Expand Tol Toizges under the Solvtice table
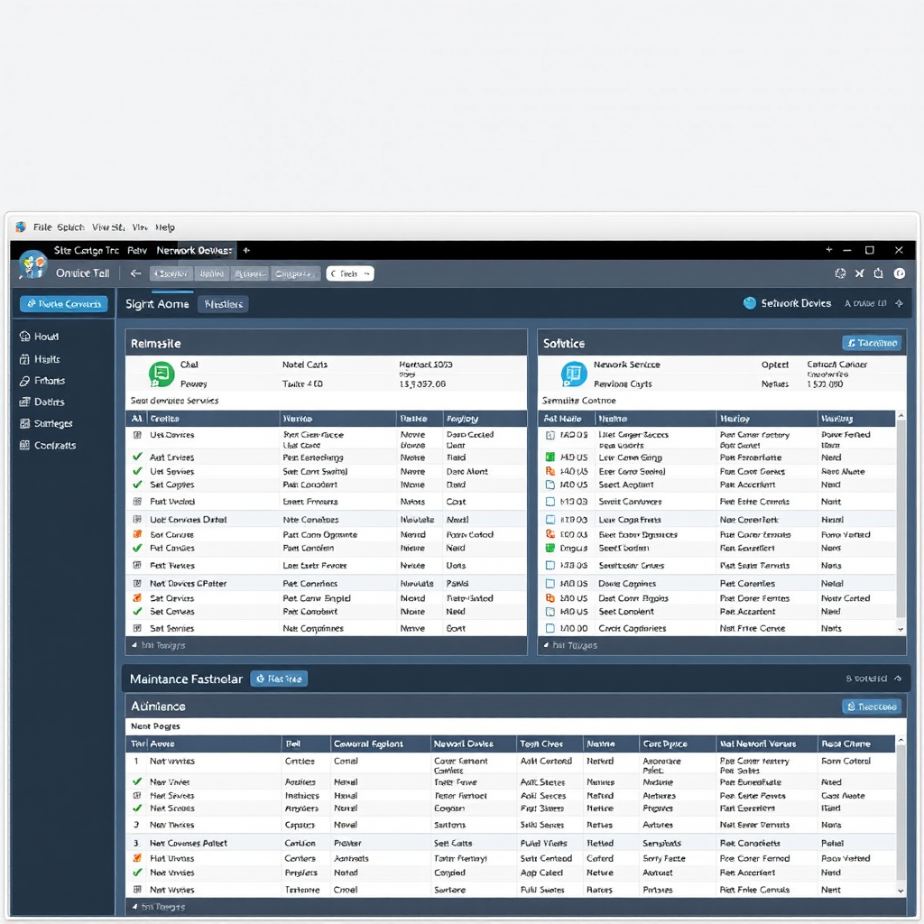 tap(570, 645)
